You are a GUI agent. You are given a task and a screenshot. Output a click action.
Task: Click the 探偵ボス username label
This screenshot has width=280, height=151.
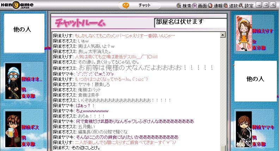coord(30,127)
